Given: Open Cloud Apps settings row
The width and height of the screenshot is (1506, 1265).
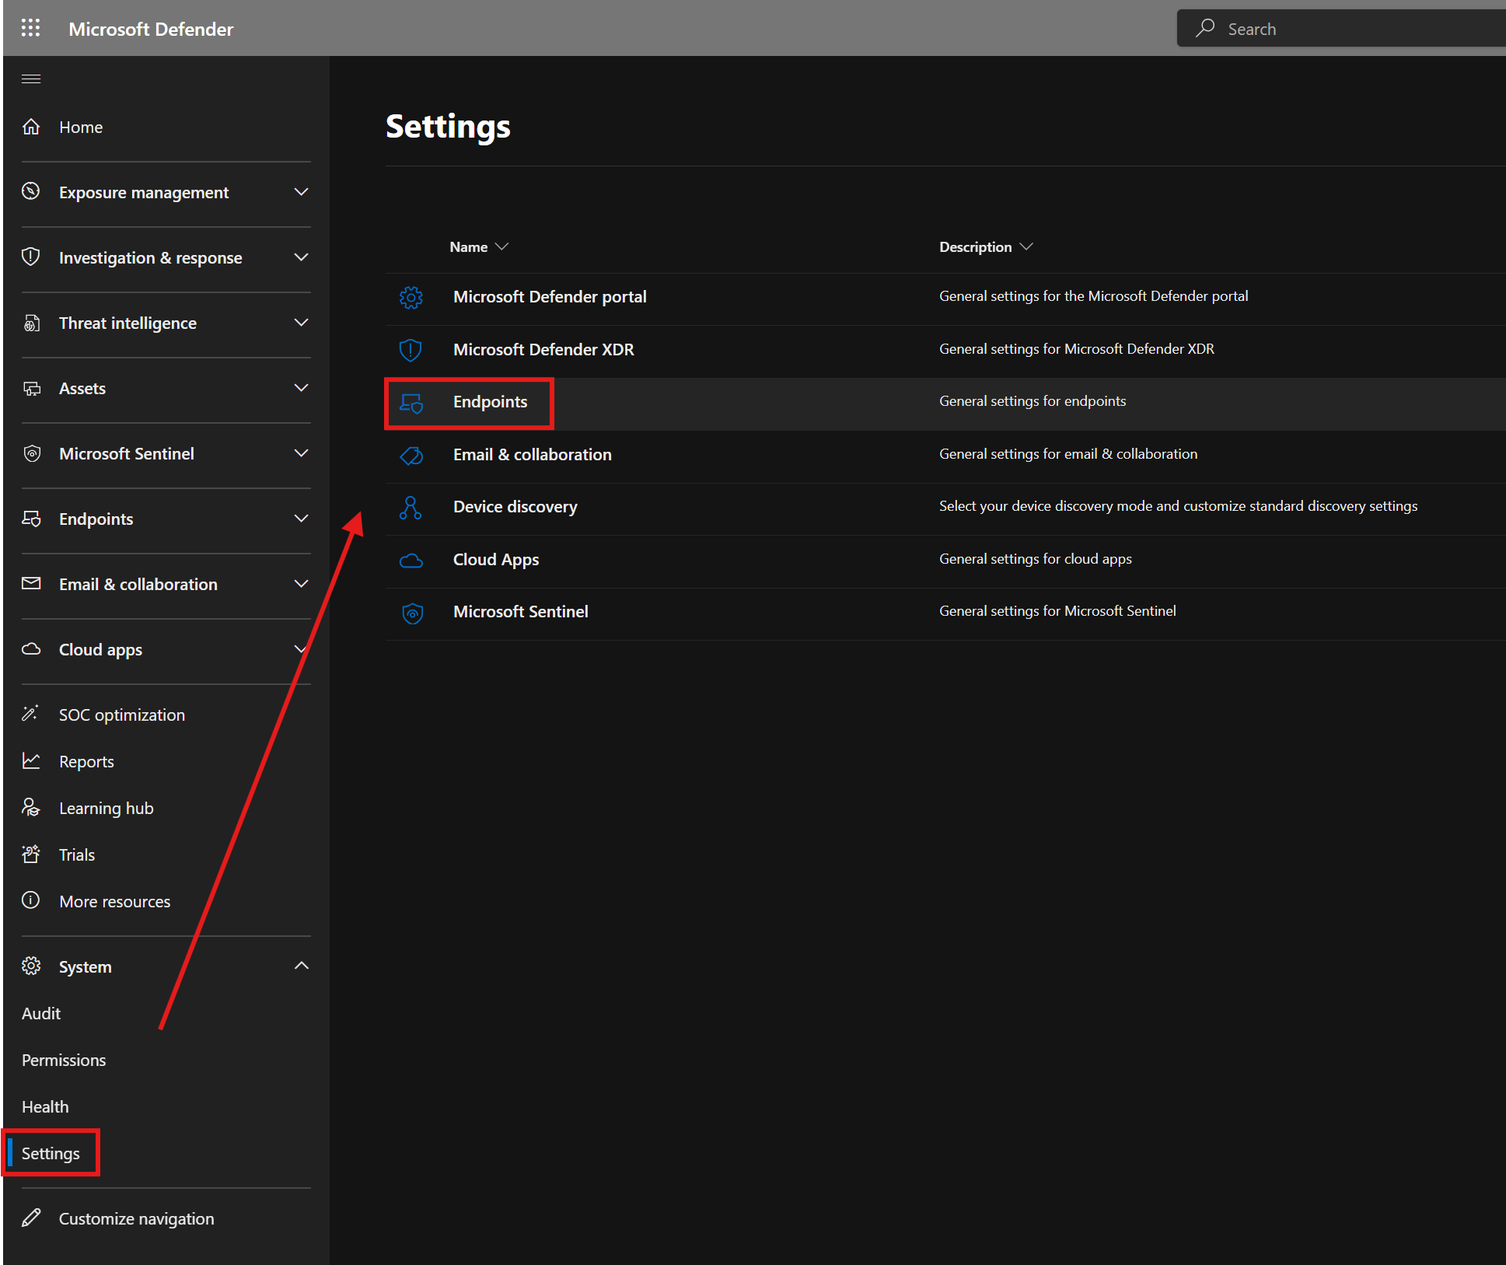Looking at the screenshot, I should click(x=945, y=561).
